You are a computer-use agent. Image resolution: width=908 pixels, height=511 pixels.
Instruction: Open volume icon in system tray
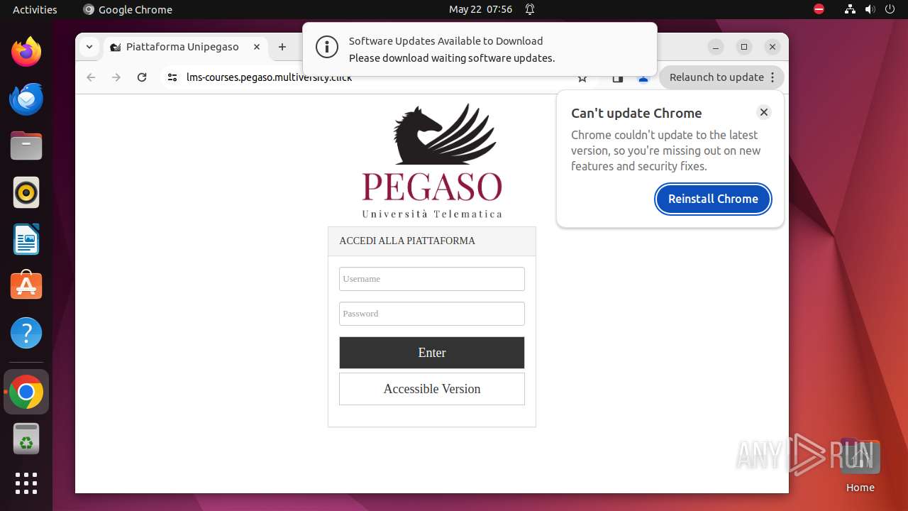tap(870, 9)
